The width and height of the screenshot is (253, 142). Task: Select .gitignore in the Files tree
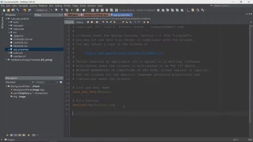(x=18, y=36)
